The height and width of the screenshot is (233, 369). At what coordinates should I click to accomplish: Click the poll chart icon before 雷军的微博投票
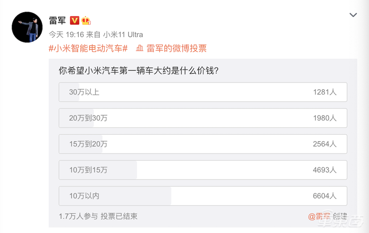pyautogui.click(x=140, y=48)
